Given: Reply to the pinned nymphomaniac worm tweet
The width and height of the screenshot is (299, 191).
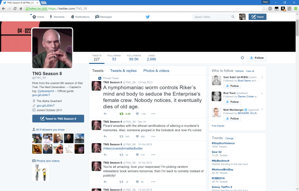Looking at the screenshot, I should [105, 114].
